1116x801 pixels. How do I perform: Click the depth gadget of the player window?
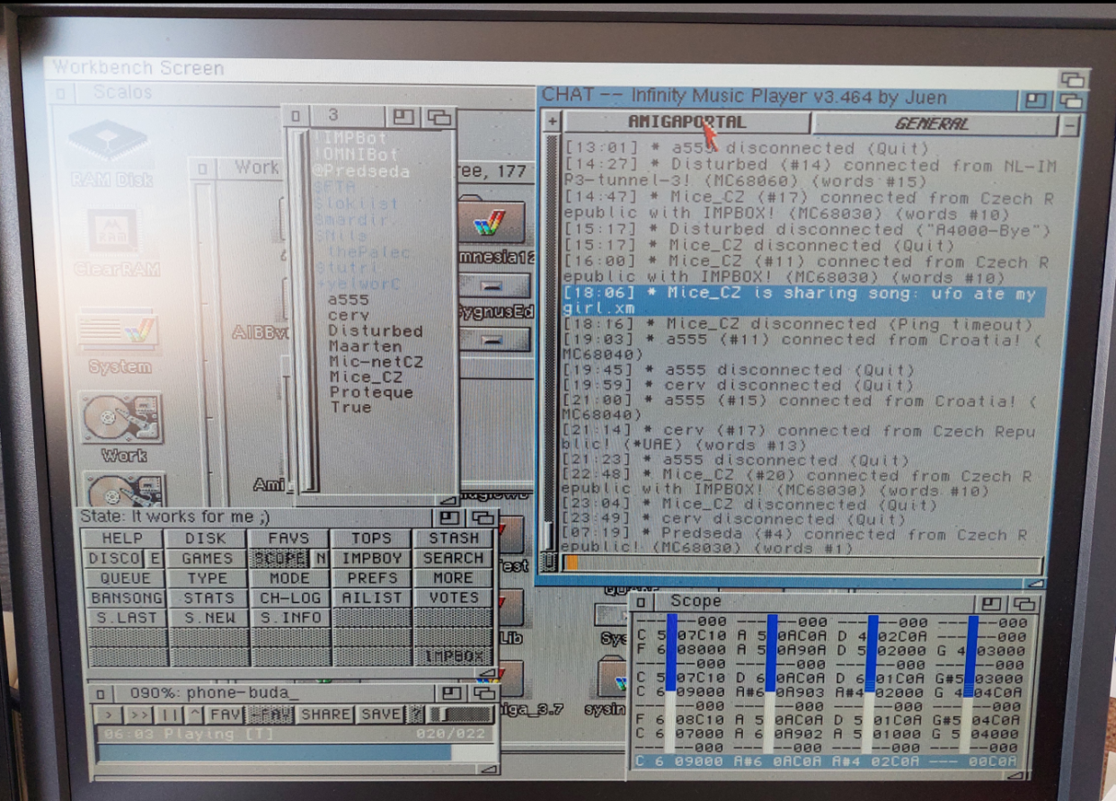[483, 693]
